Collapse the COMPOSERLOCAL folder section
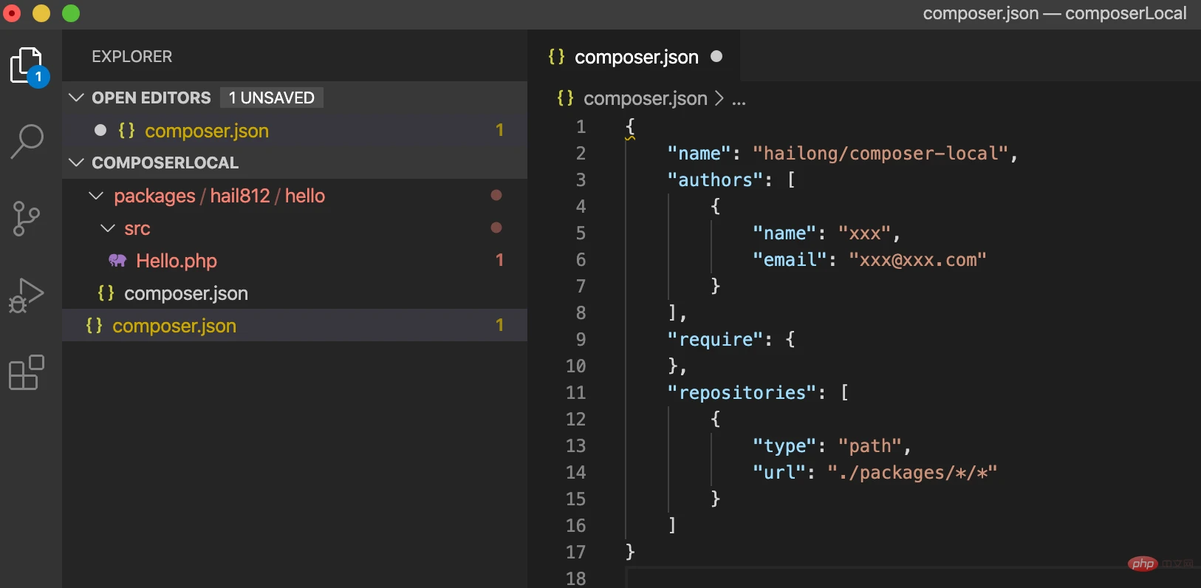 click(76, 163)
